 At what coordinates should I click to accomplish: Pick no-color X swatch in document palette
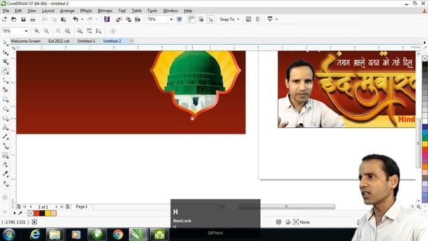[30, 214]
